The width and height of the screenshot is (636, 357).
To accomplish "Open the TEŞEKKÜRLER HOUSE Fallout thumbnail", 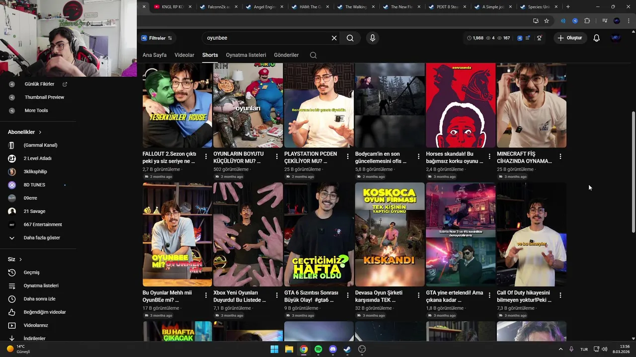I will [177, 105].
